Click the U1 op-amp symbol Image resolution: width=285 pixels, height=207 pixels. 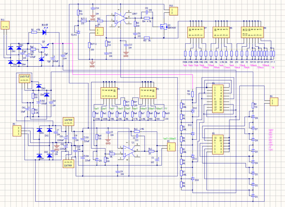128,150
